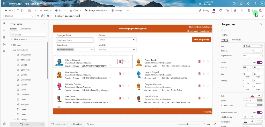Click the trash icon for Porter Burdett
This screenshot has width=265, height=127.
pyautogui.click(x=200, y=61)
